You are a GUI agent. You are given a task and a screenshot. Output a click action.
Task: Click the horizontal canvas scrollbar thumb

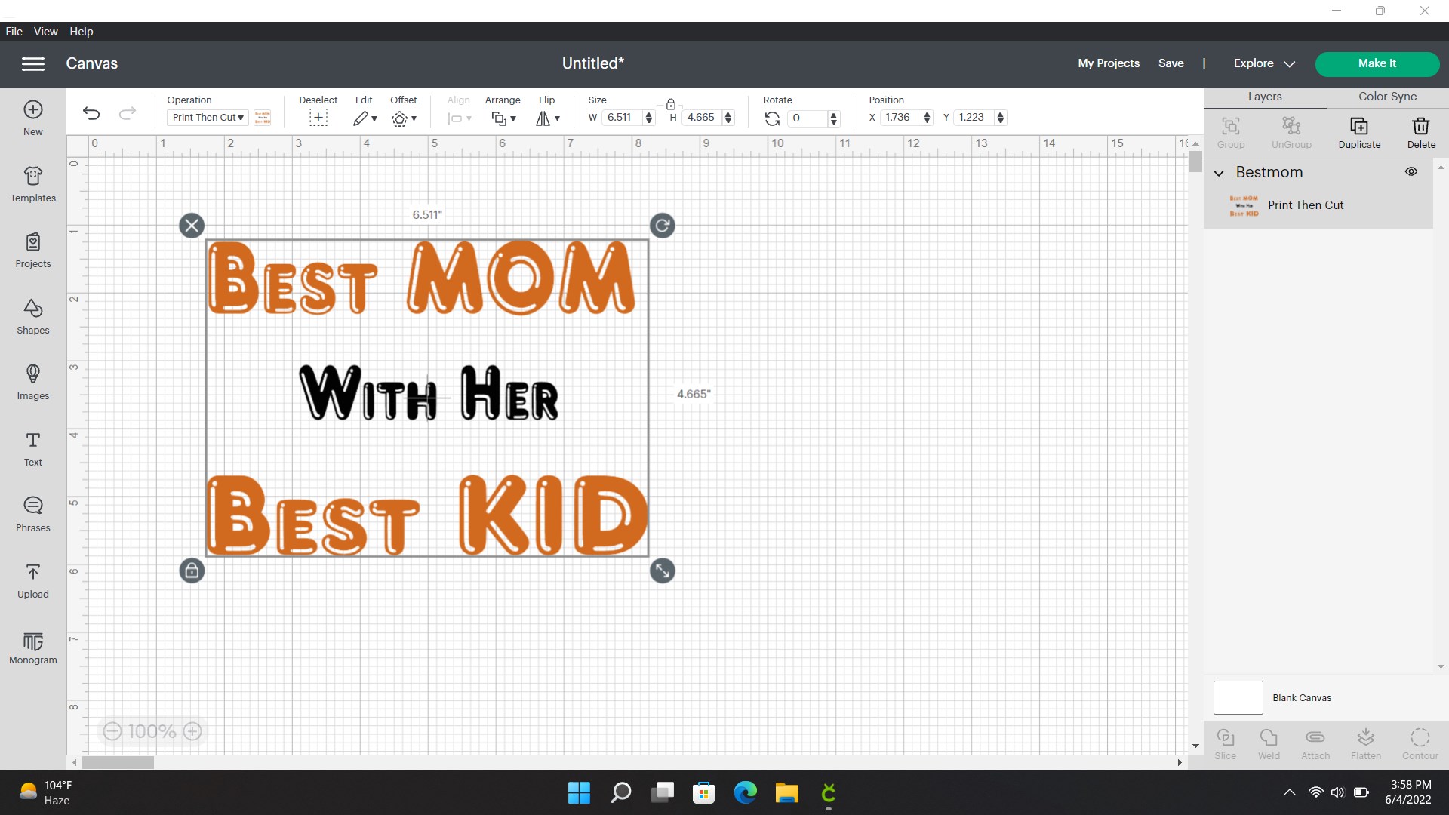pyautogui.click(x=118, y=763)
